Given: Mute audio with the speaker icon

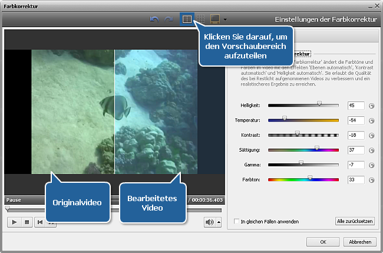Looking at the screenshot, I should 209,222.
